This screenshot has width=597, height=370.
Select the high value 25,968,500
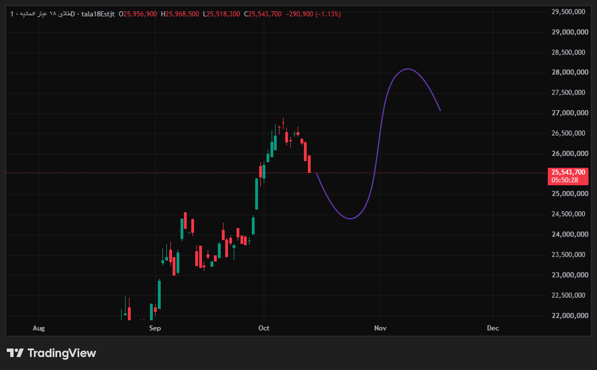[182, 14]
